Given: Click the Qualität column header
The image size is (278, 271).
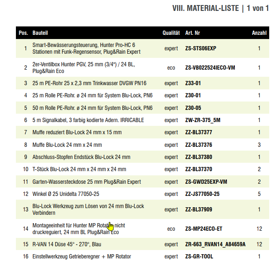Looking at the screenshot, I should (x=171, y=33).
